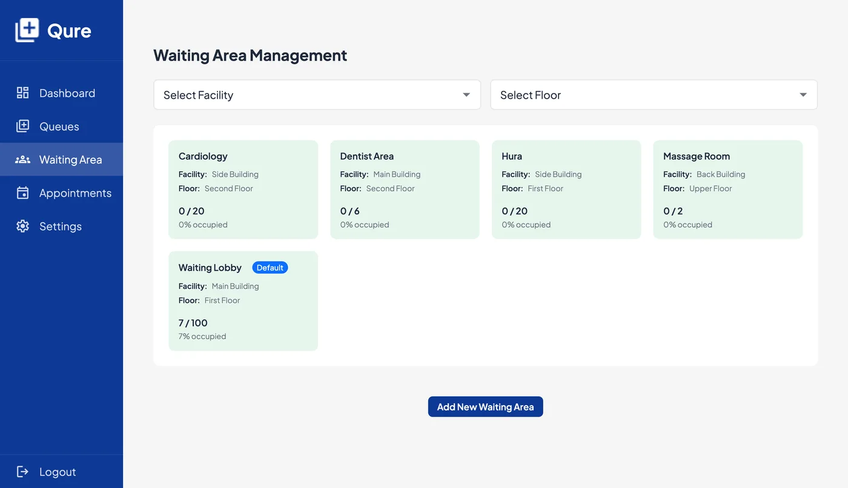
Task: Click Massage Room's 0 / 2 count
Action: [673, 211]
